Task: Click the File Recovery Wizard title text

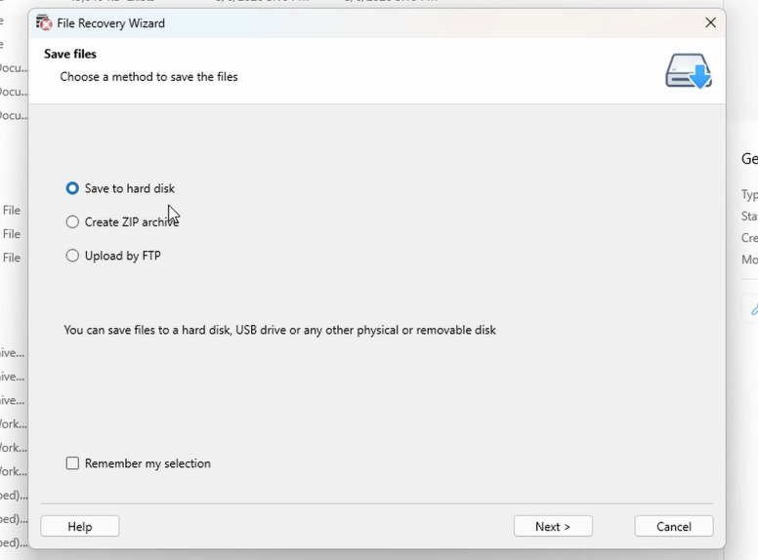Action: point(110,23)
